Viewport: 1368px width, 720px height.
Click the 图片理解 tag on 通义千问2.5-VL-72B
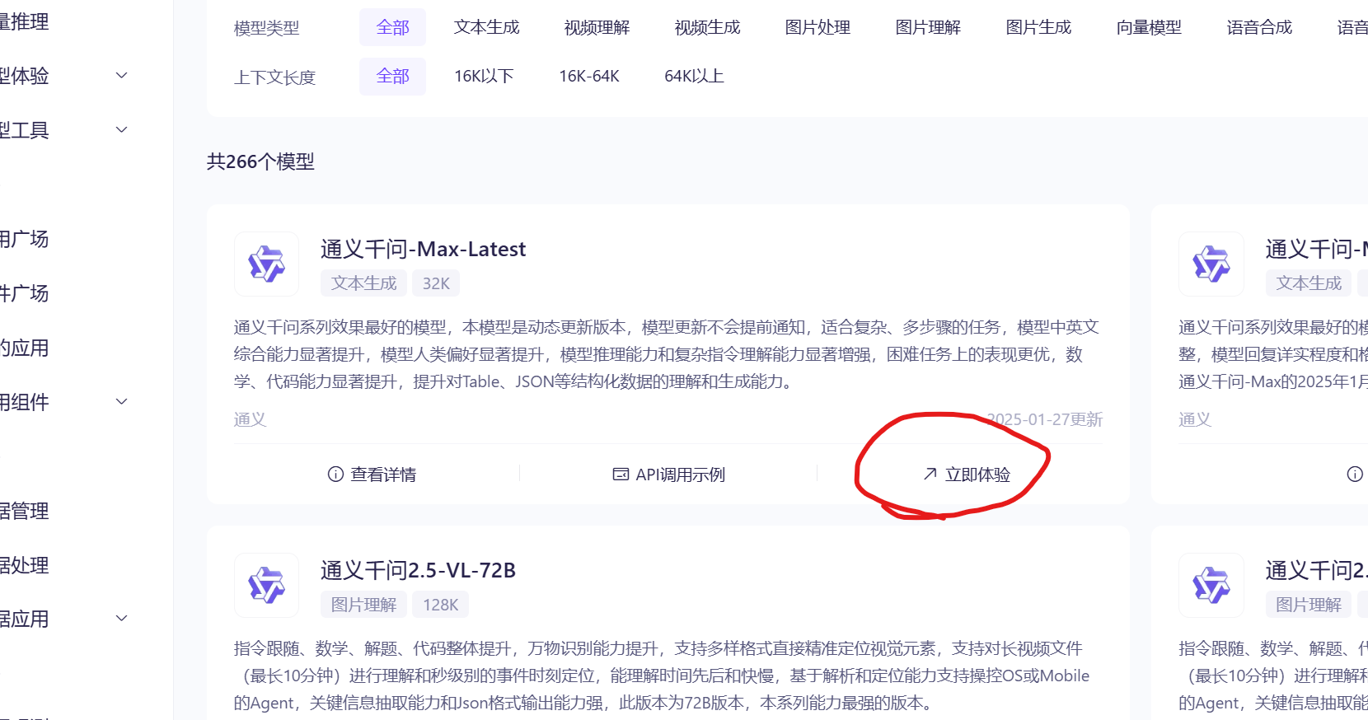coord(363,604)
